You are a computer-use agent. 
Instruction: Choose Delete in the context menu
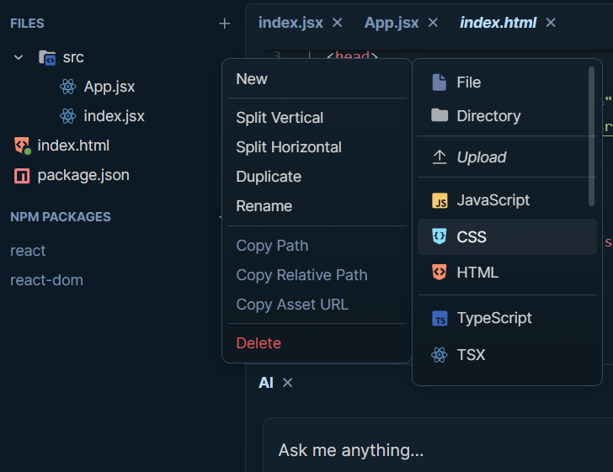pyautogui.click(x=317, y=343)
